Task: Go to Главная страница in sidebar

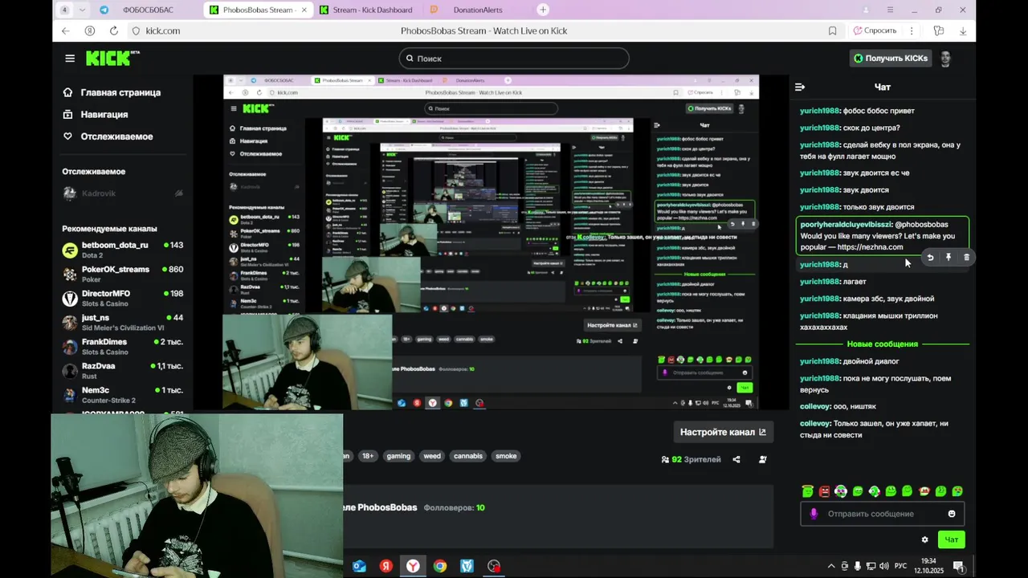Action: pos(112,92)
